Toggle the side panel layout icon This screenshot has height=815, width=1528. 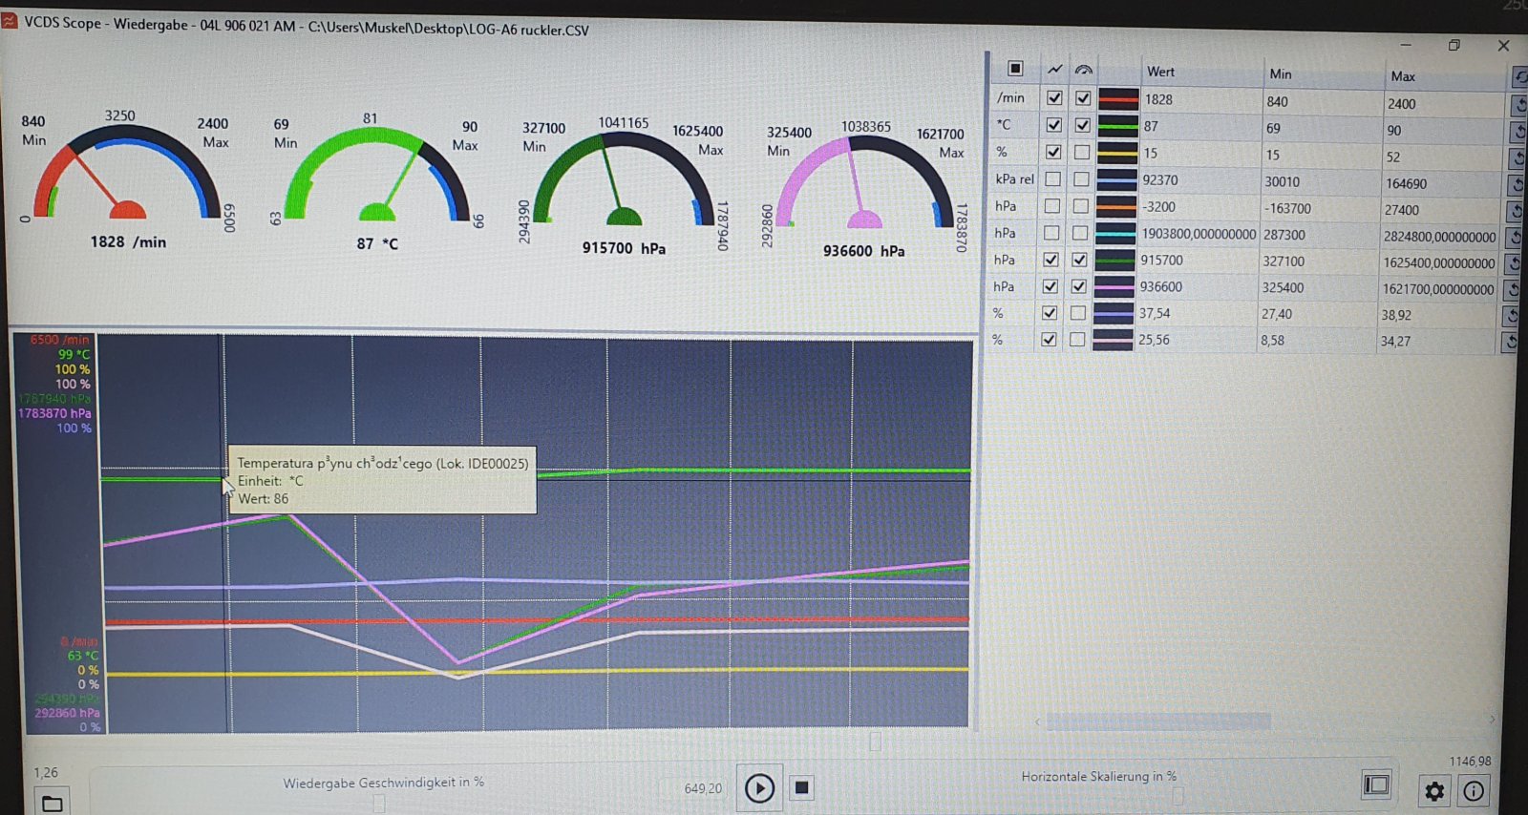pos(1376,784)
